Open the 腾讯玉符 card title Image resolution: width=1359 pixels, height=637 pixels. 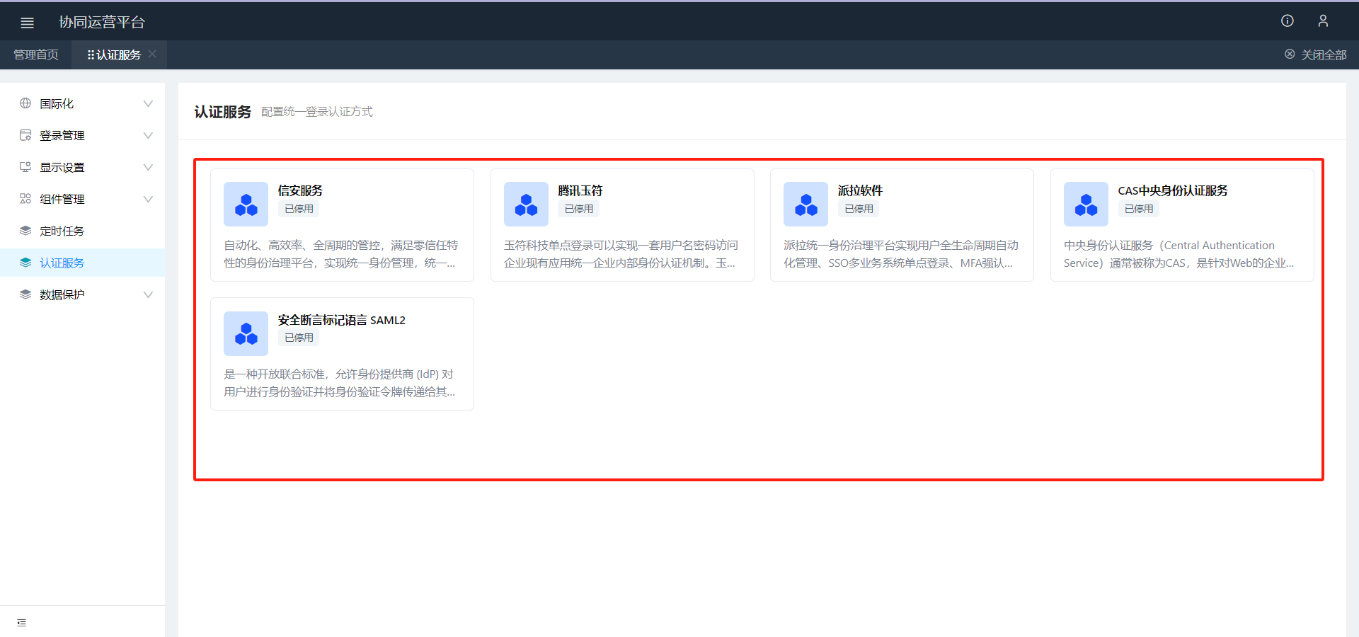[x=580, y=190]
